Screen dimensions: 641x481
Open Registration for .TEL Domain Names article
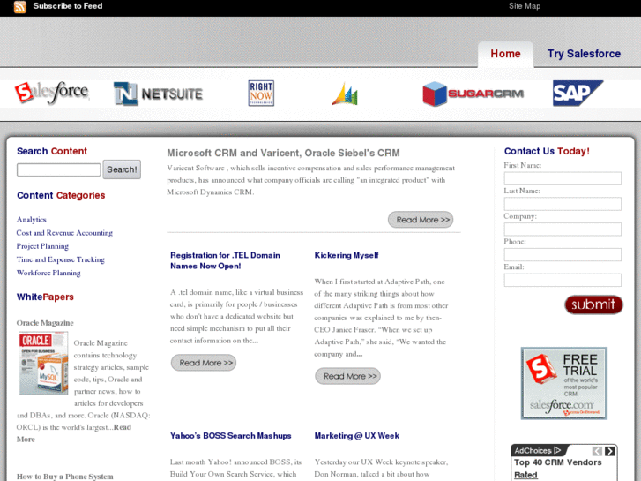click(x=225, y=260)
